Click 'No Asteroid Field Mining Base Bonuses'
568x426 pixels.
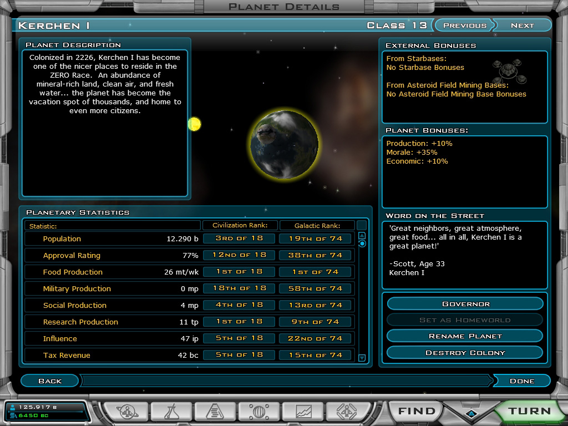coord(456,94)
